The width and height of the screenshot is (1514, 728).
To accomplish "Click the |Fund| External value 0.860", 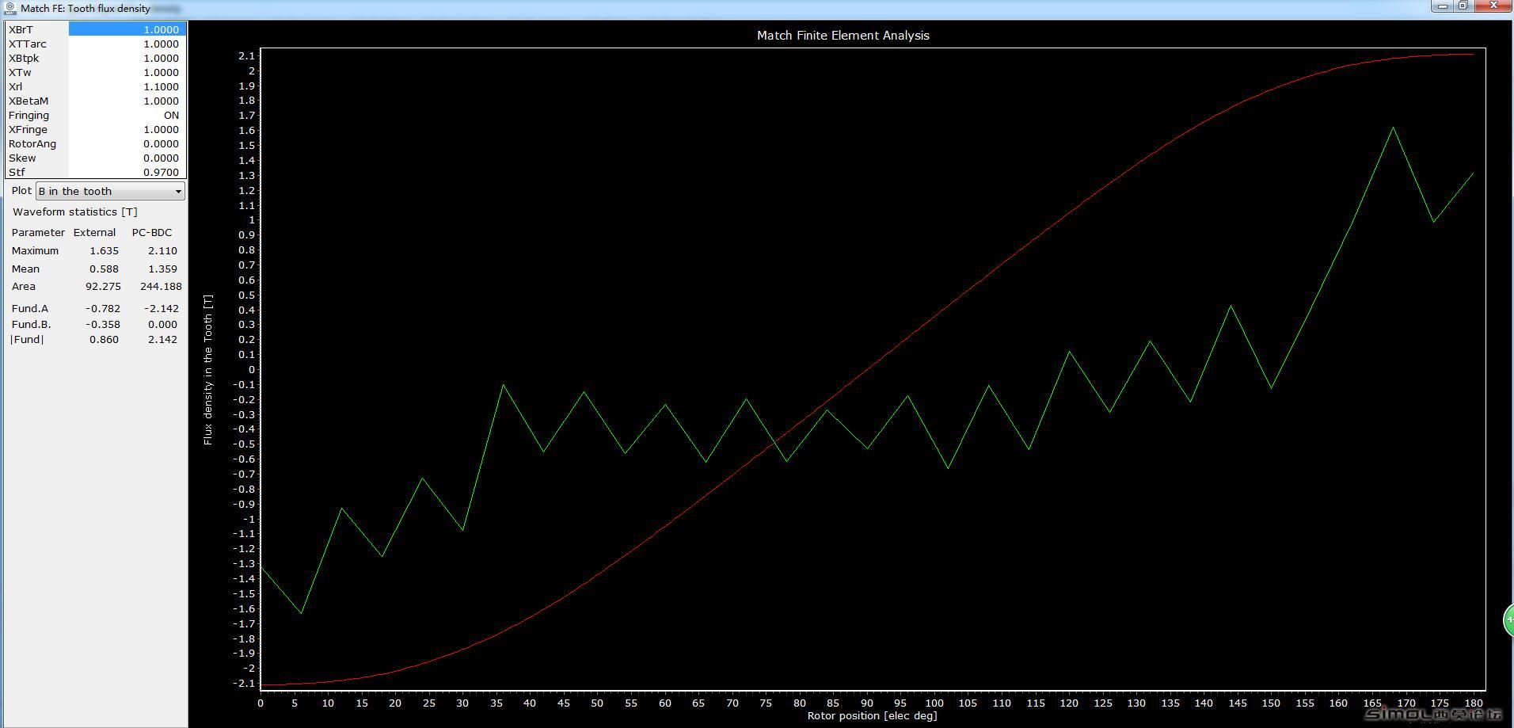I will [104, 339].
